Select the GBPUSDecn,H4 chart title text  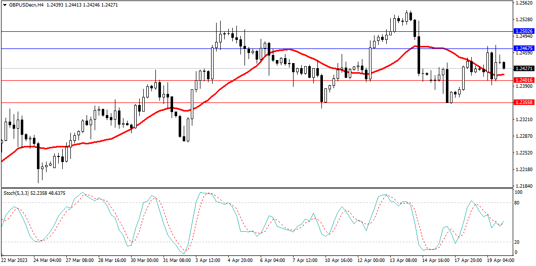tap(26, 6)
